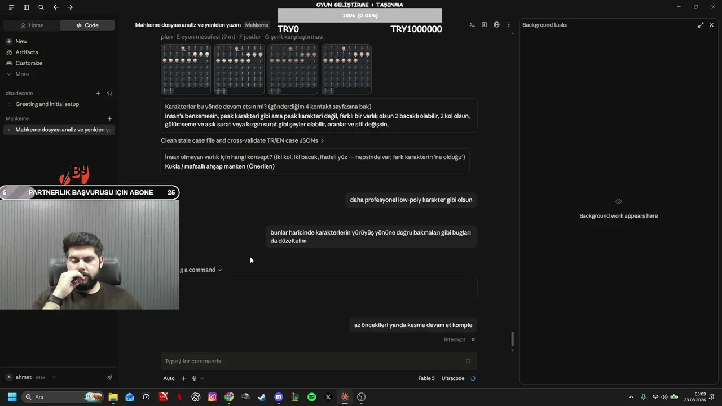Switch to the Home tab
Screen dimensions: 722x406
[x=32, y=25]
